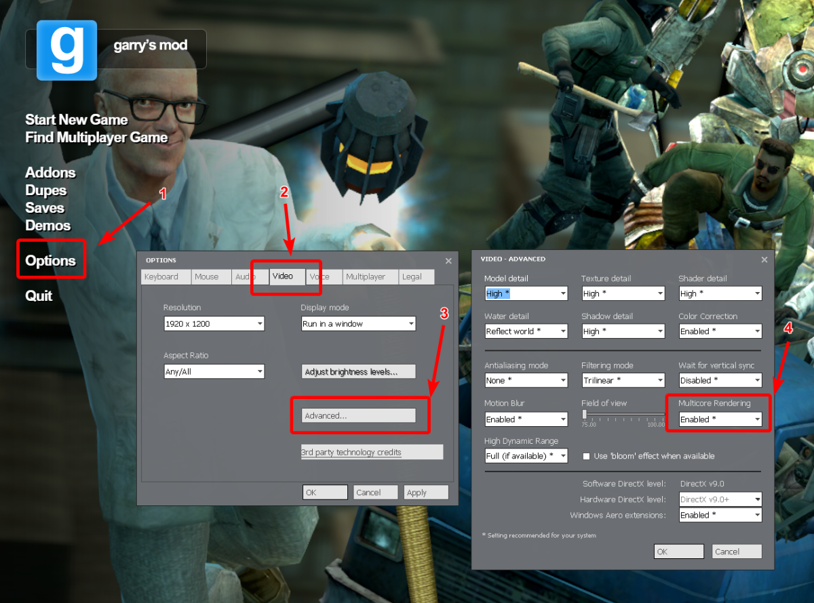
Task: Click Apply in the Options dialog
Action: 426,493
